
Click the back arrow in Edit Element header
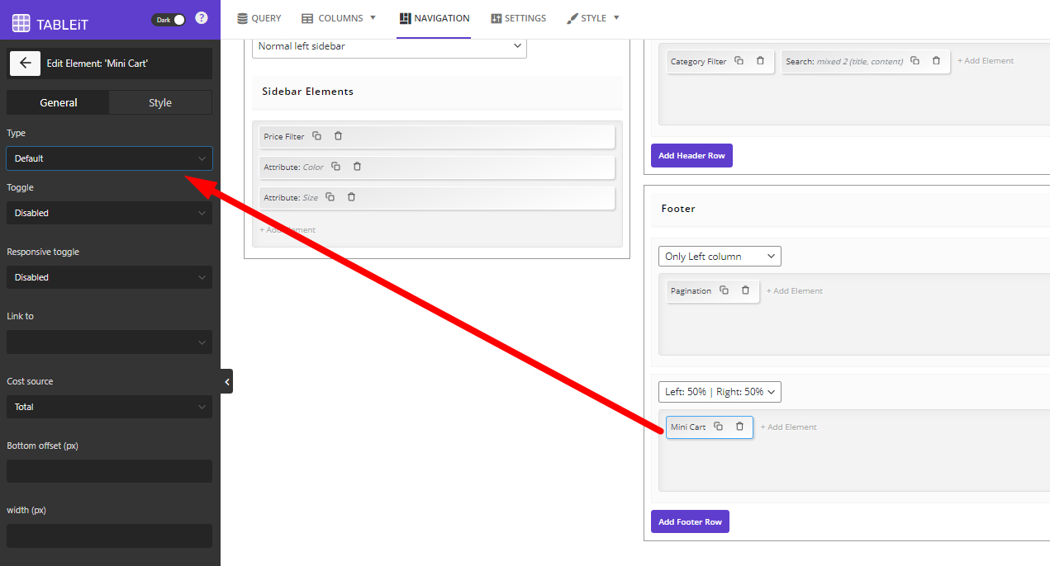[25, 63]
